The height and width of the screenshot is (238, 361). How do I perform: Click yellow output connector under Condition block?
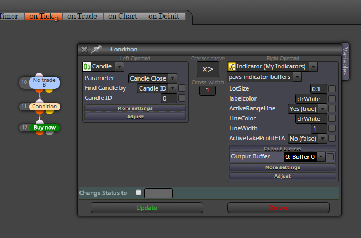tap(50, 112)
